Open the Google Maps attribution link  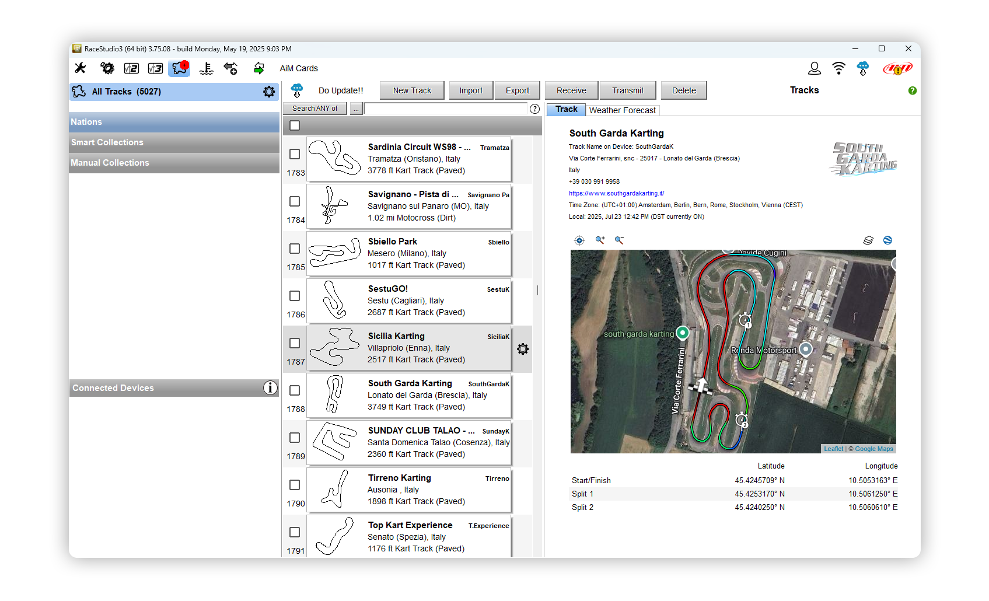(x=874, y=449)
